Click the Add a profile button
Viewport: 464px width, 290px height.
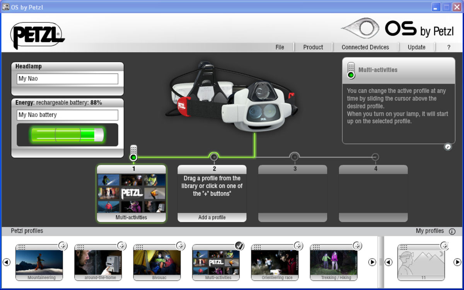[x=212, y=217]
